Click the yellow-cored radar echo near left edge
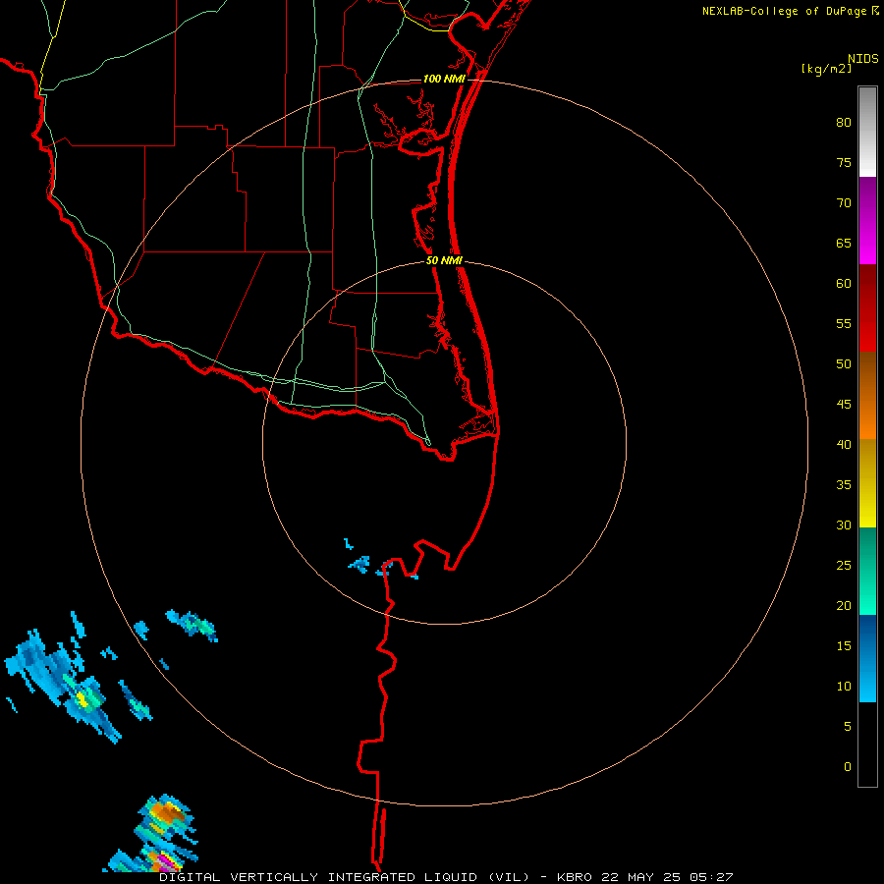 click(83, 699)
